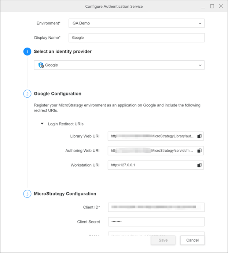Collapse the Login Redirect URIs section
Viewport: 228px width, 253px height.
point(43,124)
